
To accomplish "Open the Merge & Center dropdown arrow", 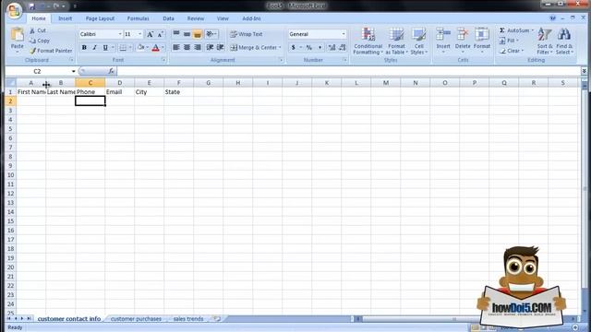I will point(280,47).
